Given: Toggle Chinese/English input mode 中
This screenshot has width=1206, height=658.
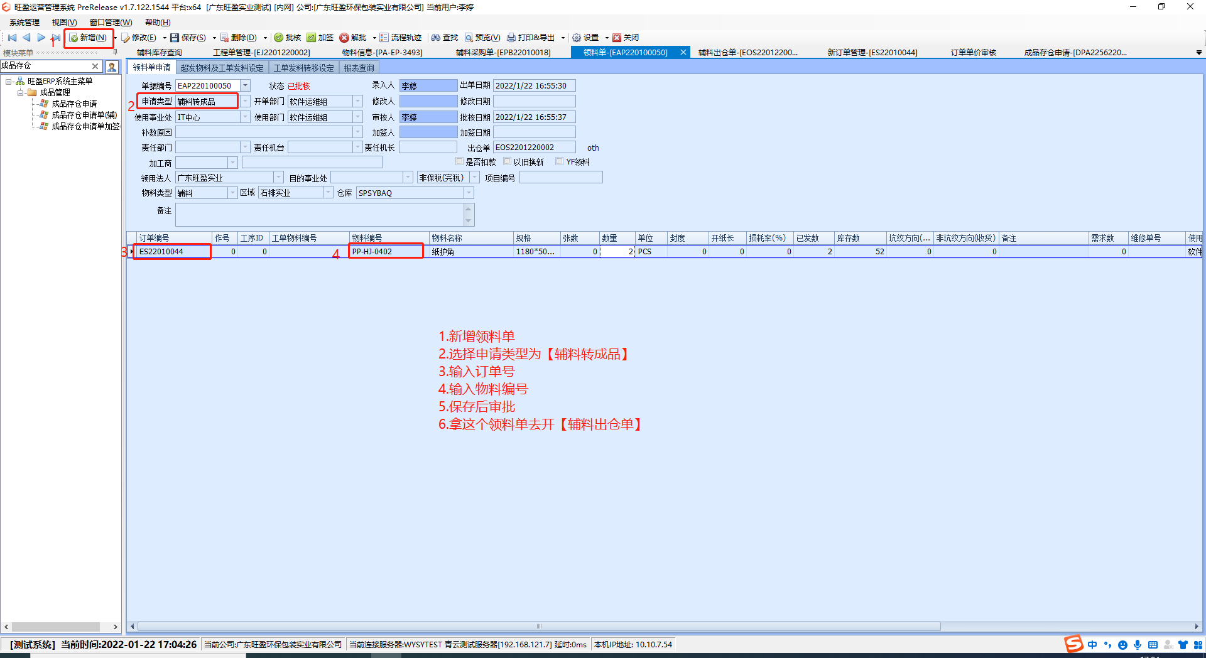Looking at the screenshot, I should pos(1092,645).
